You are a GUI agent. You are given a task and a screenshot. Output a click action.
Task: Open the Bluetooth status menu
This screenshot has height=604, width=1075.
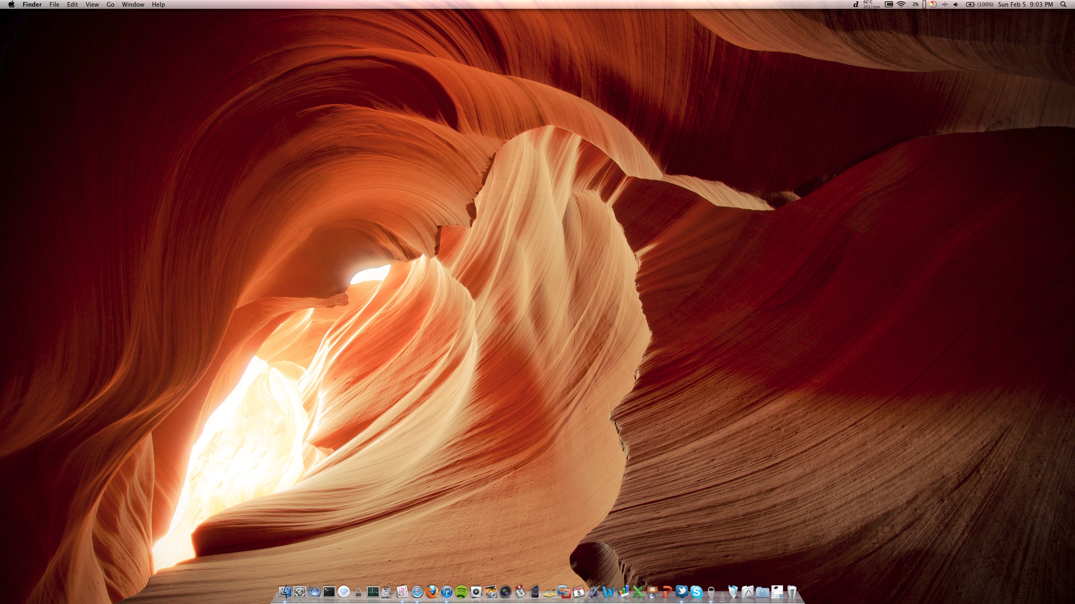click(x=945, y=5)
